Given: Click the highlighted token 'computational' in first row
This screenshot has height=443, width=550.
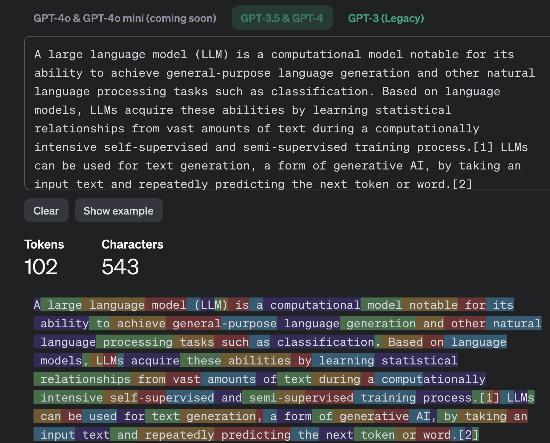Looking at the screenshot, I should click(312, 305).
